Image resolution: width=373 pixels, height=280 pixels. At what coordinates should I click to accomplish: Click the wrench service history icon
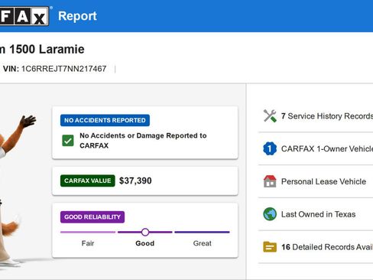click(x=270, y=116)
